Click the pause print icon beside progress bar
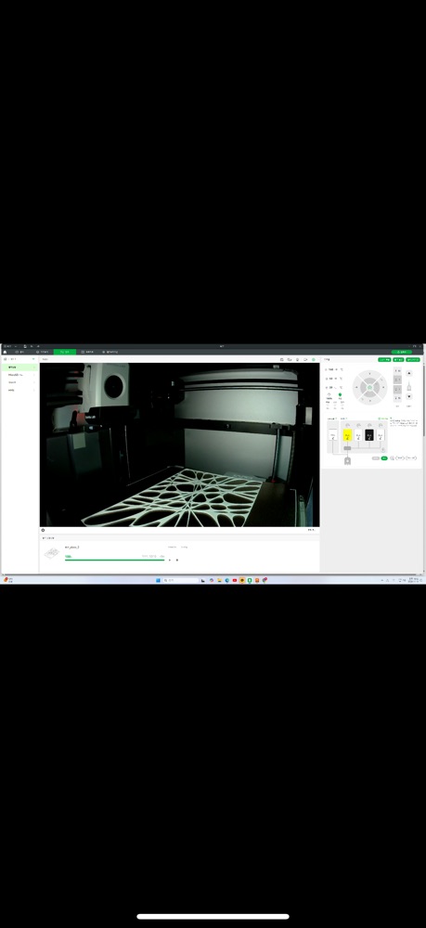Screen dimensions: 426x928 click(170, 560)
